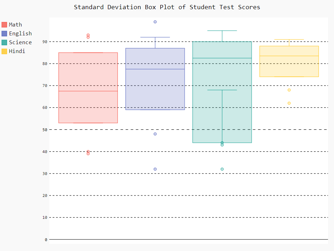334x251 pixels.
Task: Click the Hindi outlier point near 68
Action: tap(289, 90)
